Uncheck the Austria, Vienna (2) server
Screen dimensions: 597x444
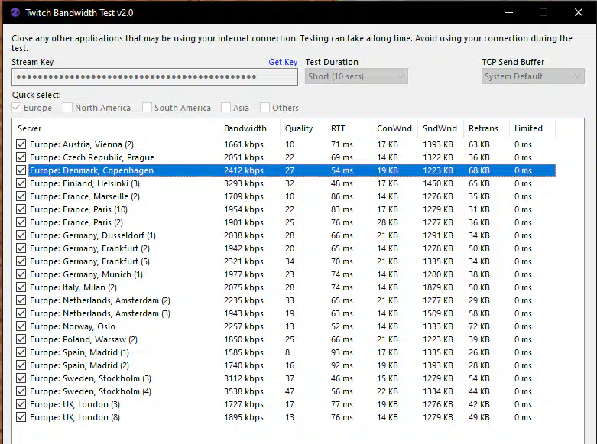point(21,144)
